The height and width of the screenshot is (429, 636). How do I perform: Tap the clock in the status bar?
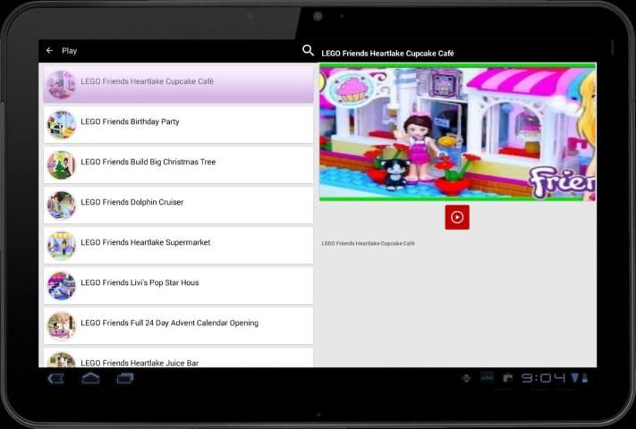(x=543, y=378)
